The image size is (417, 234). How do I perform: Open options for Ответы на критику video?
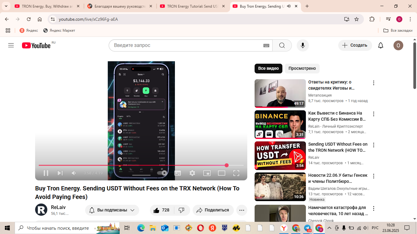coord(373,83)
